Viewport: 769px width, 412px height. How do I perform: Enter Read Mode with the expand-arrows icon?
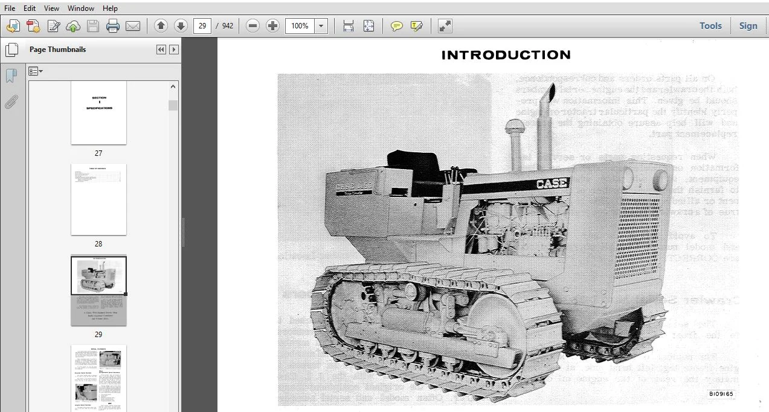tap(445, 26)
